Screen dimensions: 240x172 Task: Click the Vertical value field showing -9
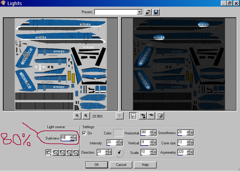145,143
